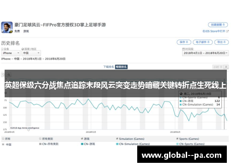The width and height of the screenshot is (231, 167).
Task: Click the 导出 button
Action: tap(221, 42)
